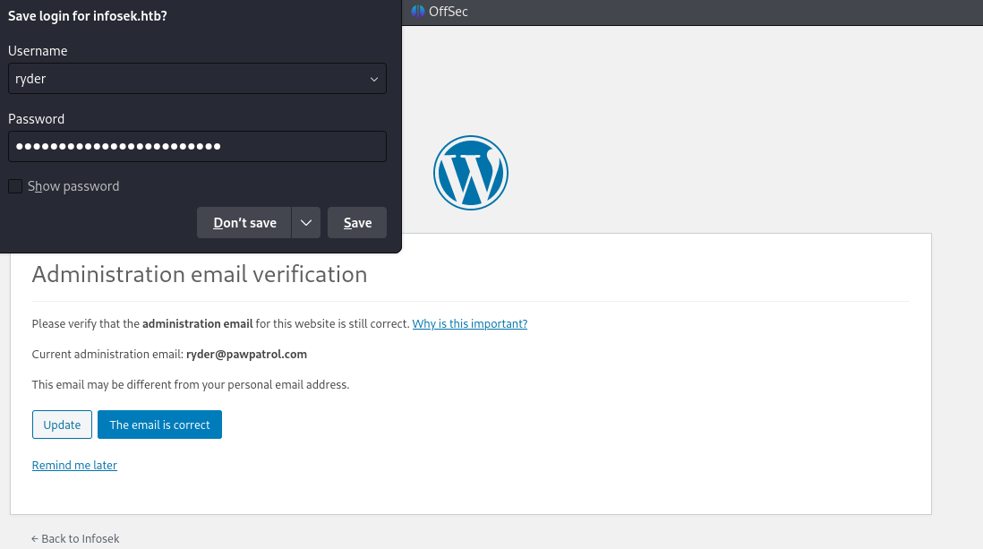
Task: Open the Don't save options chevron
Action: tap(306, 223)
